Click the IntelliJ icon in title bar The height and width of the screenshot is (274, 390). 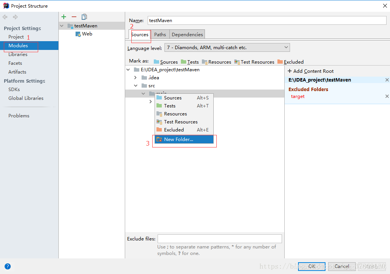[6, 6]
